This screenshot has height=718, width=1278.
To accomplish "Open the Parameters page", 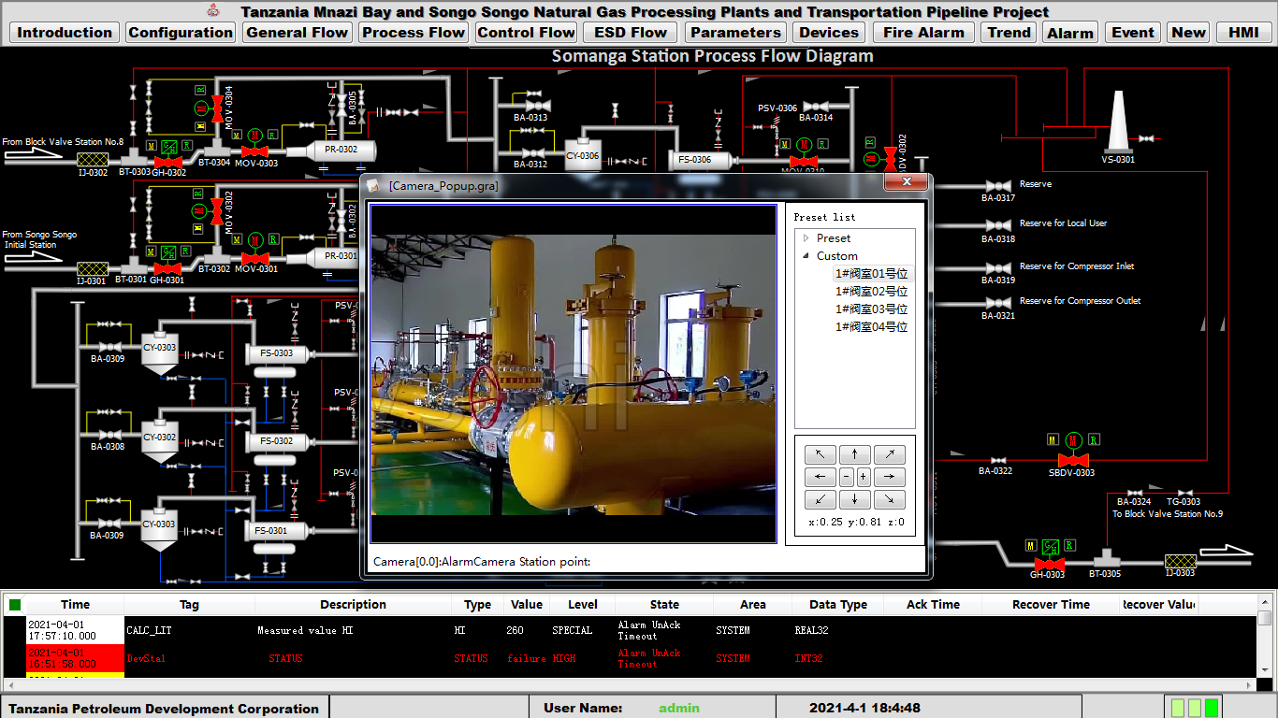I will pyautogui.click(x=735, y=33).
